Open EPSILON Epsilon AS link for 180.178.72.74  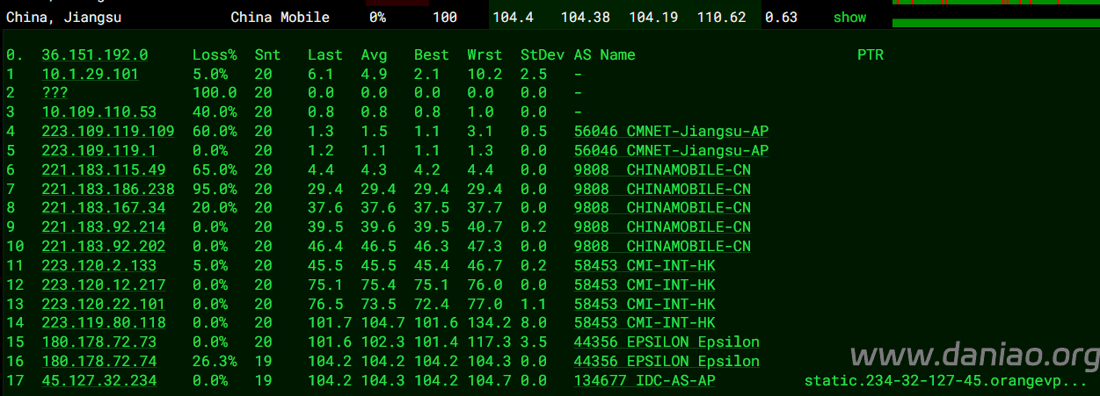[x=667, y=361]
